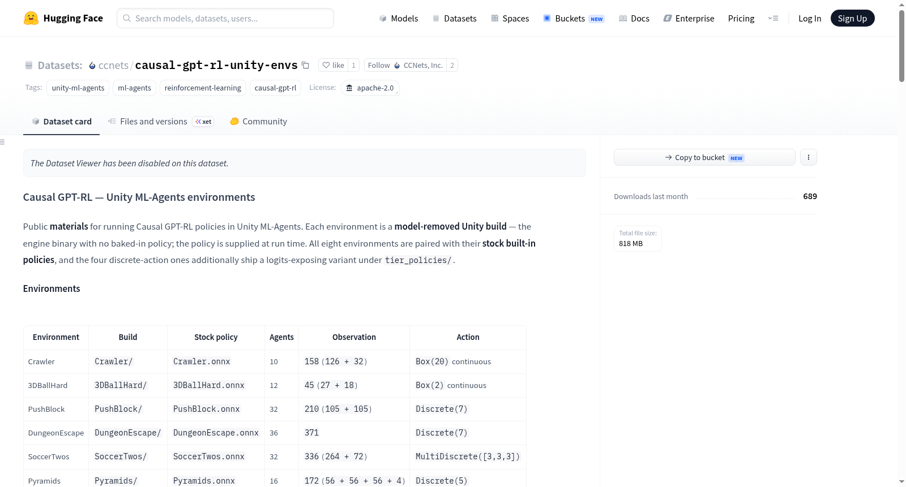
Task: Go to Models page
Action: [399, 18]
